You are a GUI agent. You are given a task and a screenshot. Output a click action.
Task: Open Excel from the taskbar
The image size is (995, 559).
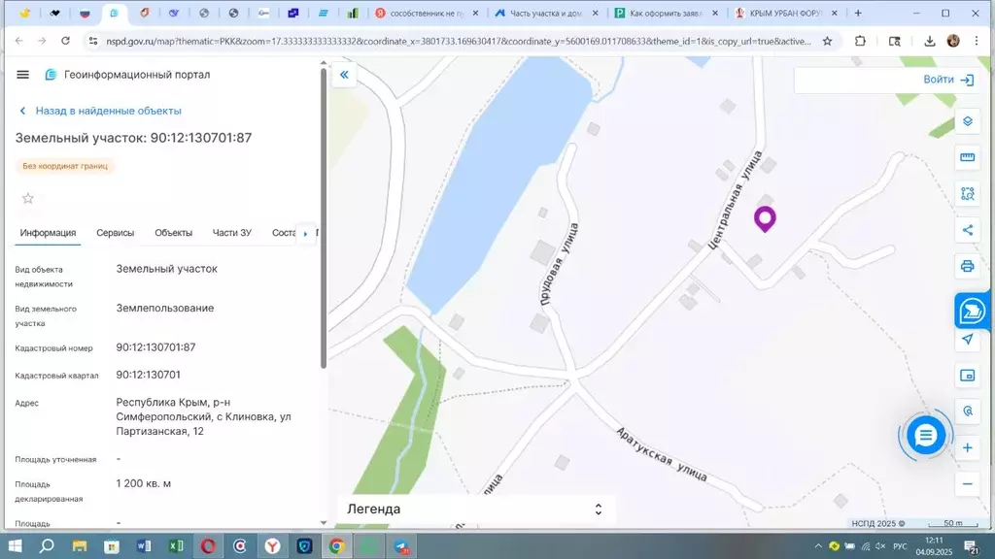click(176, 545)
